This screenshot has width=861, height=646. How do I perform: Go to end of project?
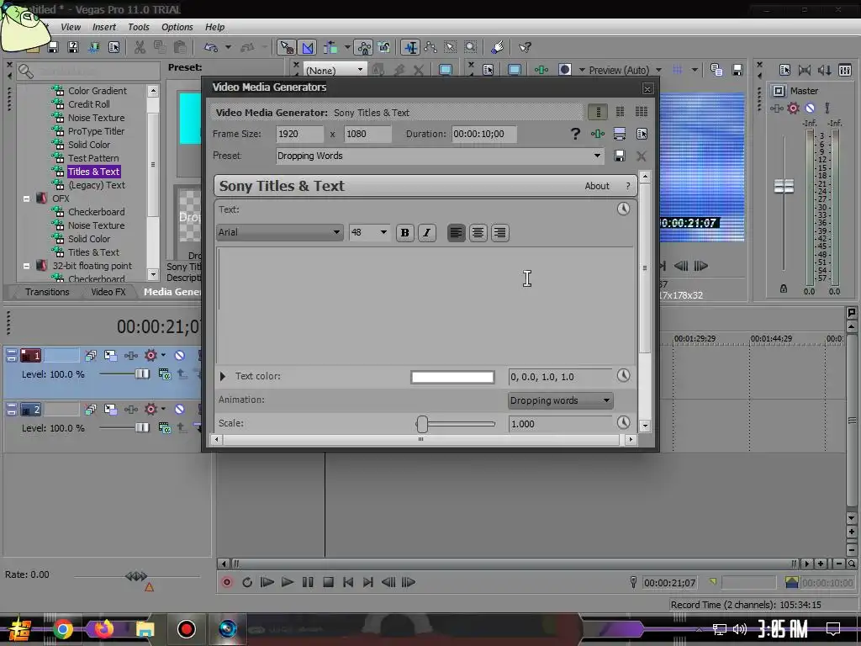tap(368, 582)
